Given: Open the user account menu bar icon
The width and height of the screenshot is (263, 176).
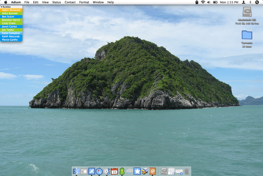Looking at the screenshot, I should [243, 2].
